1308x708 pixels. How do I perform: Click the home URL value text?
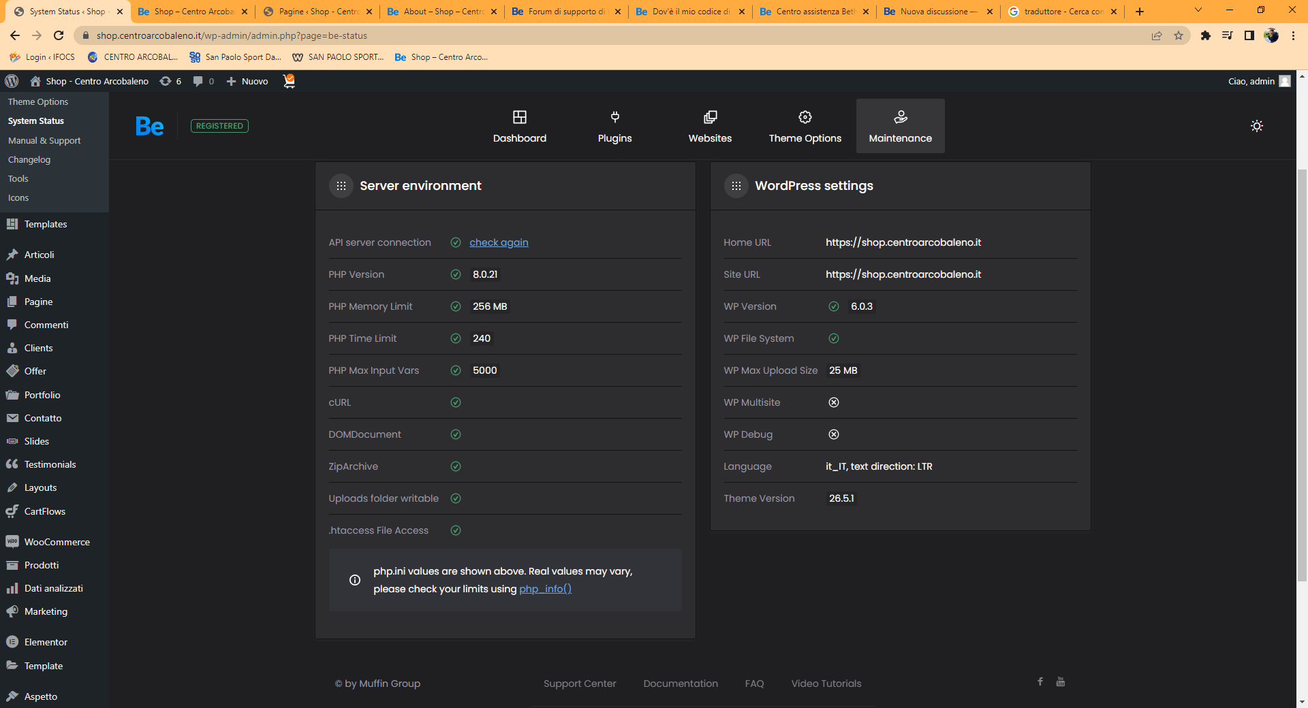(x=903, y=242)
